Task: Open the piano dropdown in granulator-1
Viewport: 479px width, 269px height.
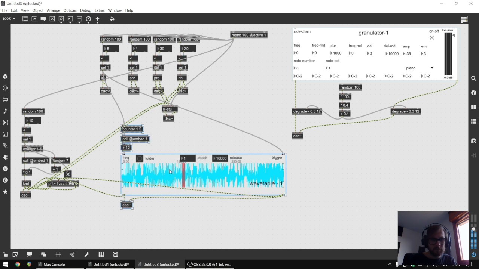Action: click(x=419, y=68)
